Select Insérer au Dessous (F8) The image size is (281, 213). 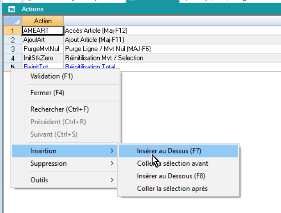click(x=169, y=176)
